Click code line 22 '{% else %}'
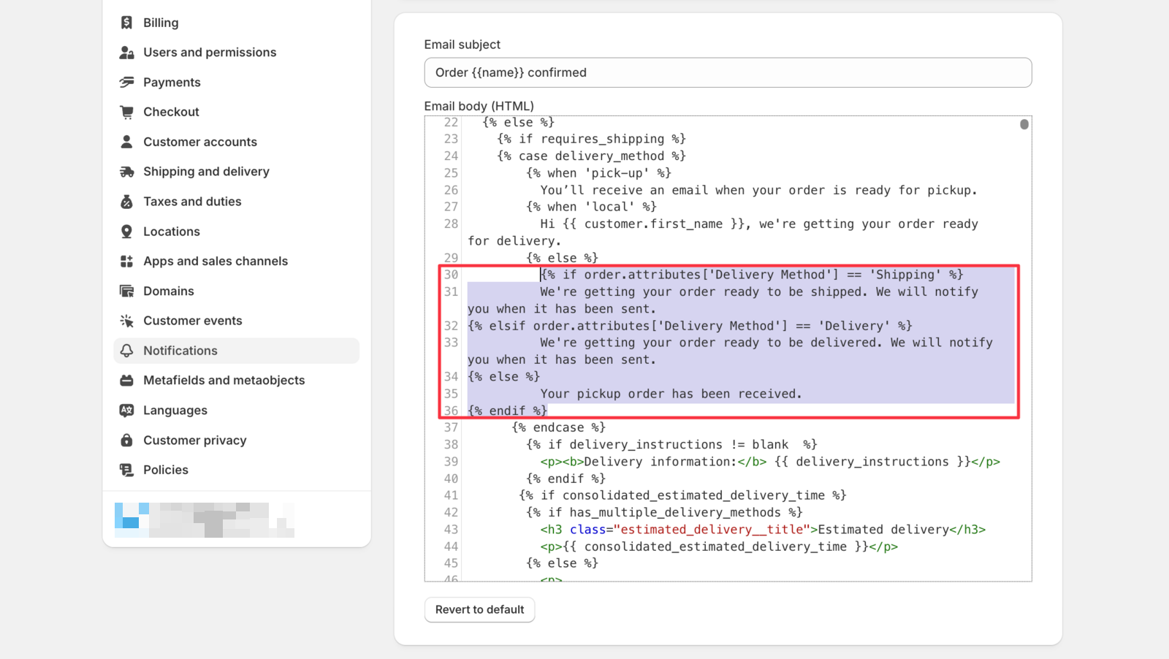This screenshot has height=659, width=1169. click(x=519, y=122)
